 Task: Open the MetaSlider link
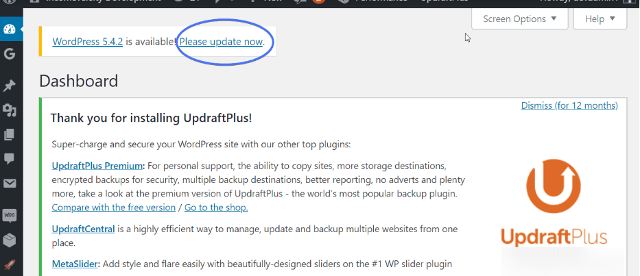(75, 264)
